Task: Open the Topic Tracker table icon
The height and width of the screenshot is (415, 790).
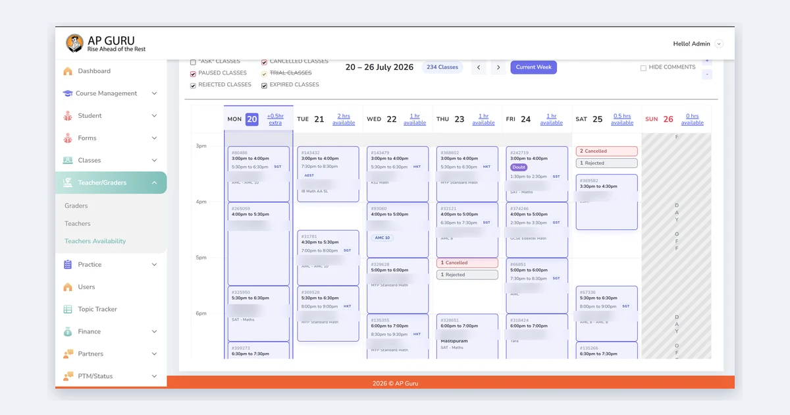Action: tap(67, 309)
